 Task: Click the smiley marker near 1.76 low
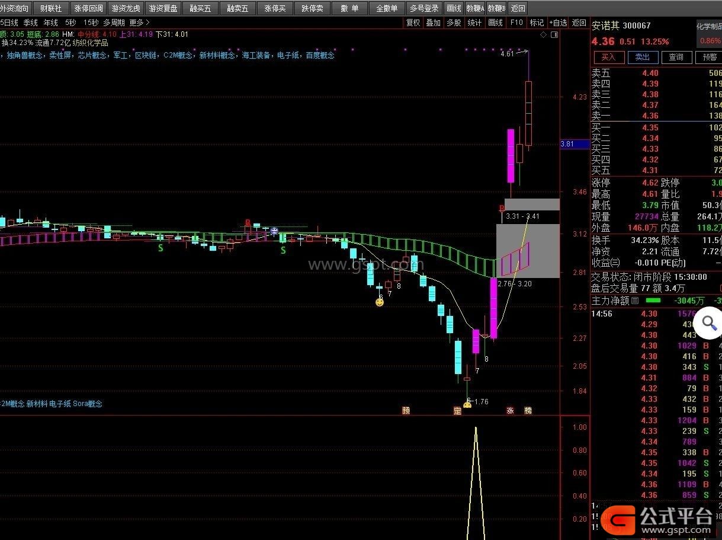click(x=467, y=406)
